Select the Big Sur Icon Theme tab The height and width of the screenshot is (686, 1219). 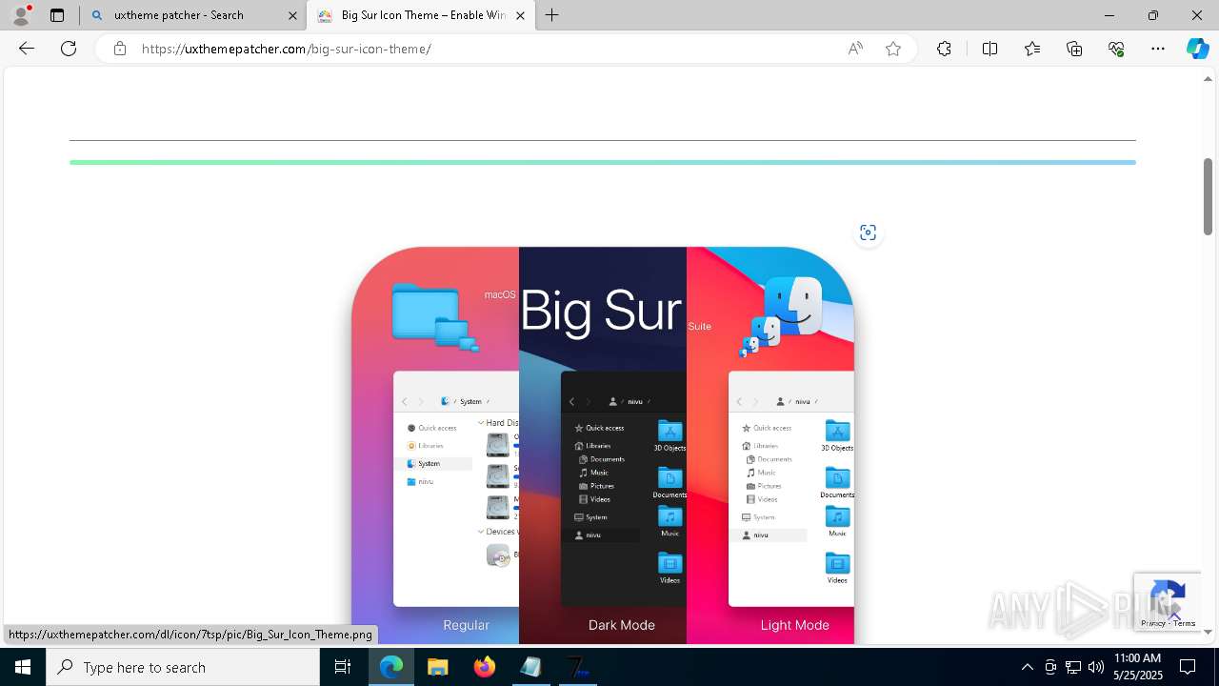422,15
